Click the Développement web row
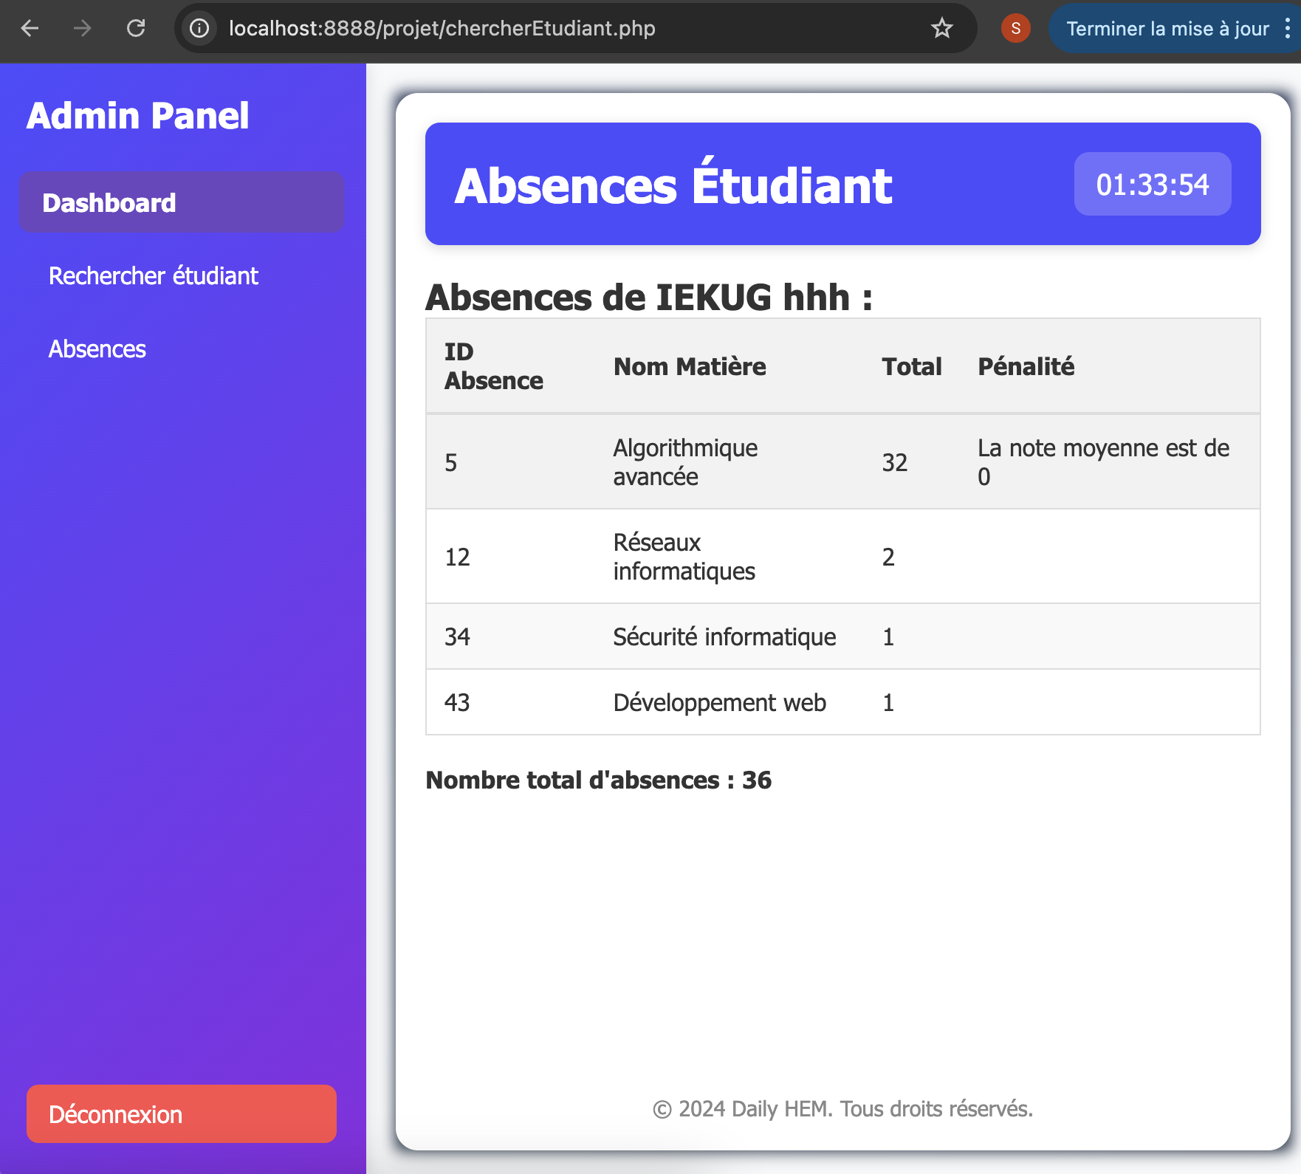 click(x=842, y=702)
